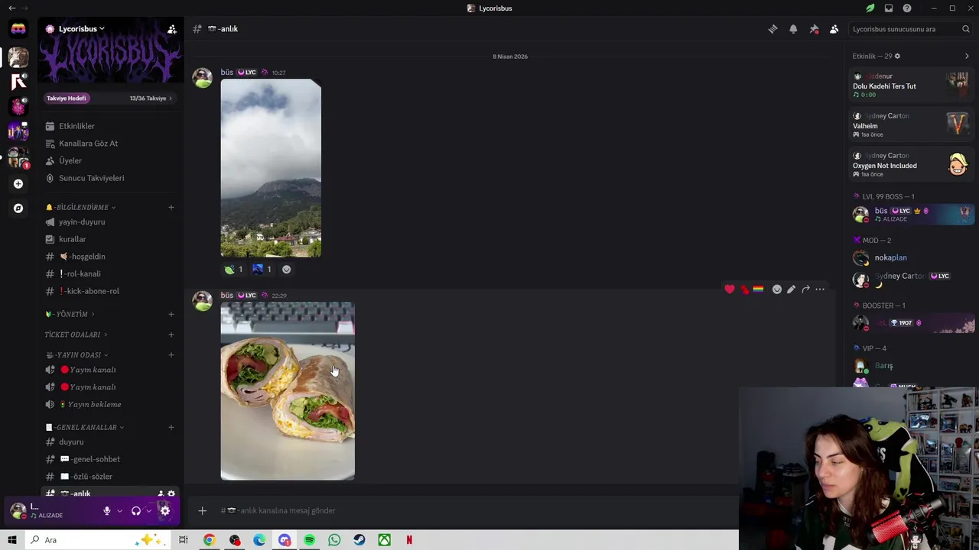Open the -genel-sohbet channel
979x550 pixels.
110,459
